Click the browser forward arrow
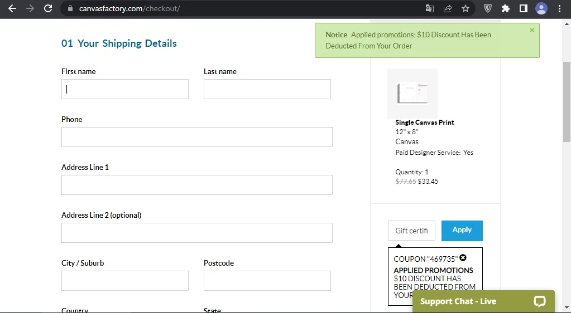The width and height of the screenshot is (571, 313). (30, 8)
